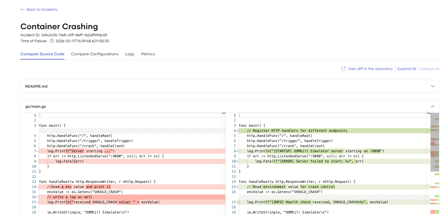Select the Compare Source Code tab

click(42, 54)
